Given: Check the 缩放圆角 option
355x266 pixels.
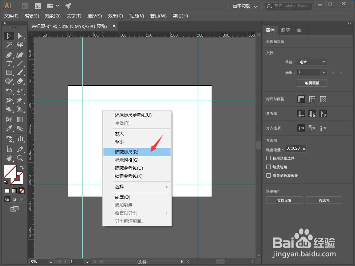Looking at the screenshot, I should point(269,167).
